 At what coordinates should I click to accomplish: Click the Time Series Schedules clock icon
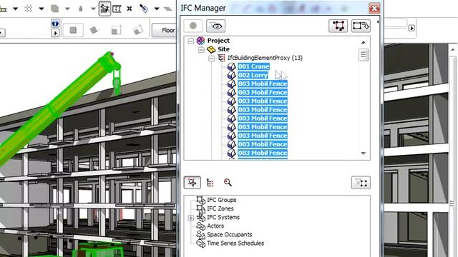coord(200,243)
